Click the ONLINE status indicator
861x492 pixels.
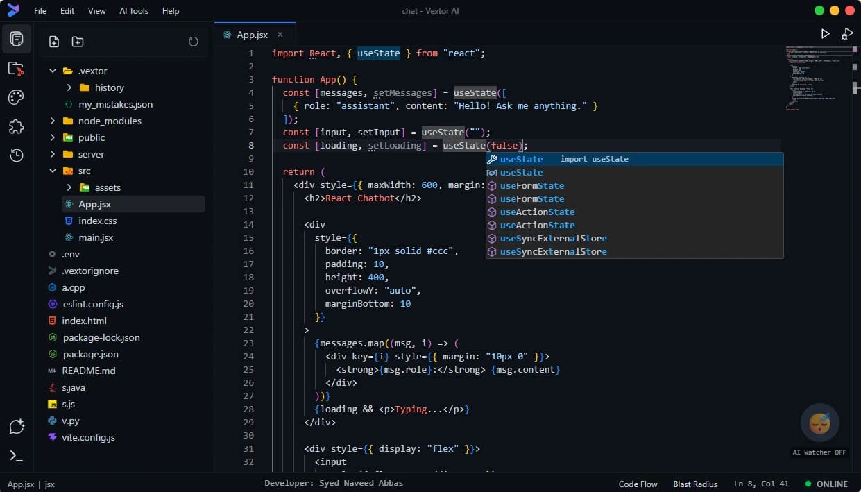(826, 484)
